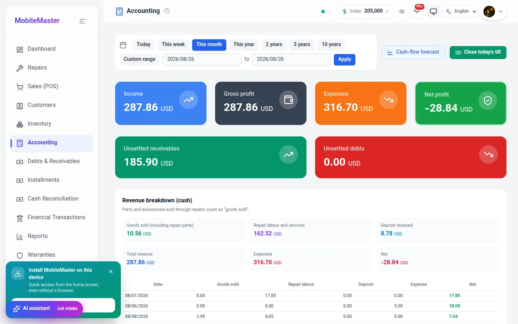This screenshot has width=518, height=324.
Task: Select the Today date range
Action: [x=144, y=45]
